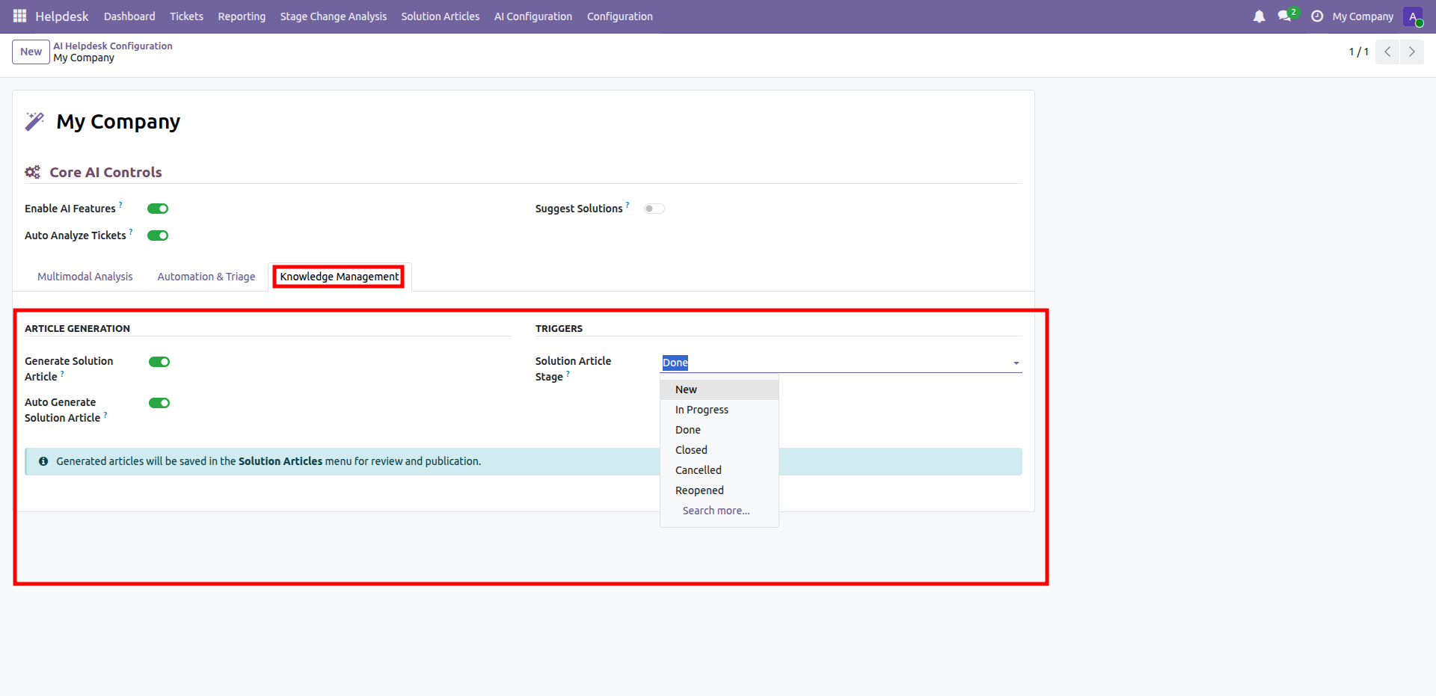1436x696 pixels.
Task: Open the Tickets menu
Action: (186, 16)
